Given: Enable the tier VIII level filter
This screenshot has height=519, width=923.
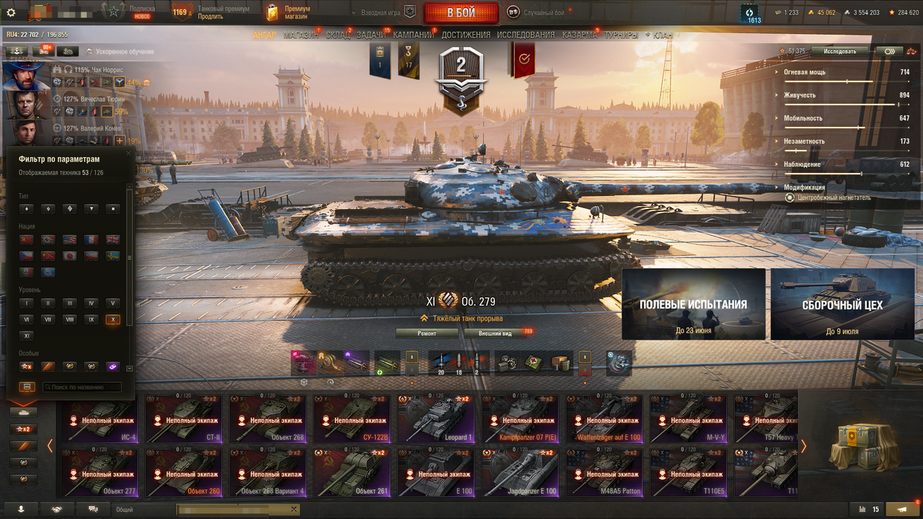Looking at the screenshot, I should coord(69,319).
